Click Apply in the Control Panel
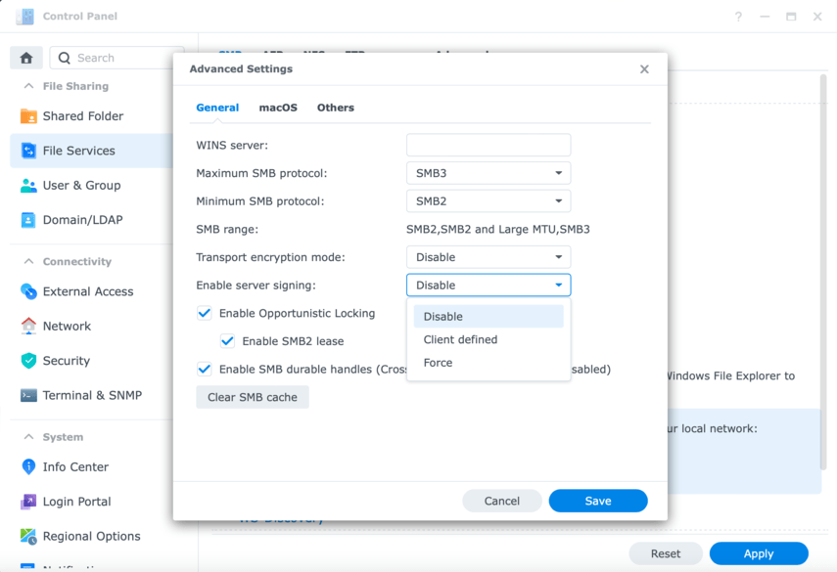This screenshot has width=837, height=572. (x=759, y=553)
